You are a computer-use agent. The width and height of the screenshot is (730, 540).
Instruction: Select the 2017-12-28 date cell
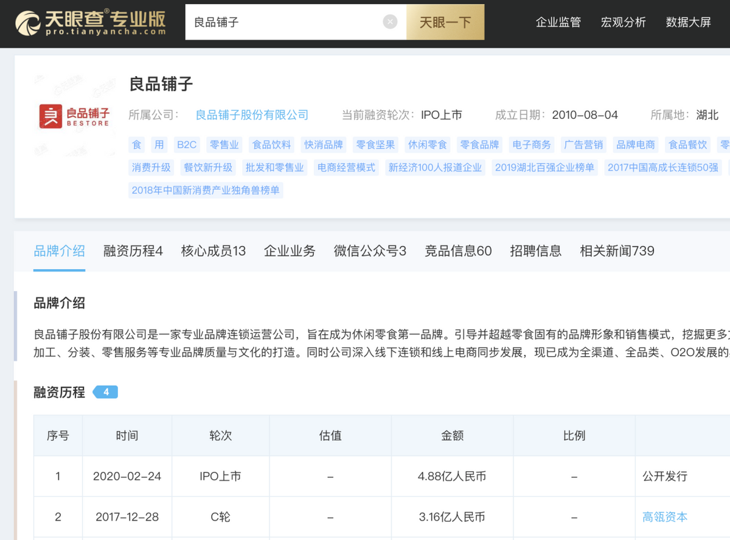click(x=127, y=517)
